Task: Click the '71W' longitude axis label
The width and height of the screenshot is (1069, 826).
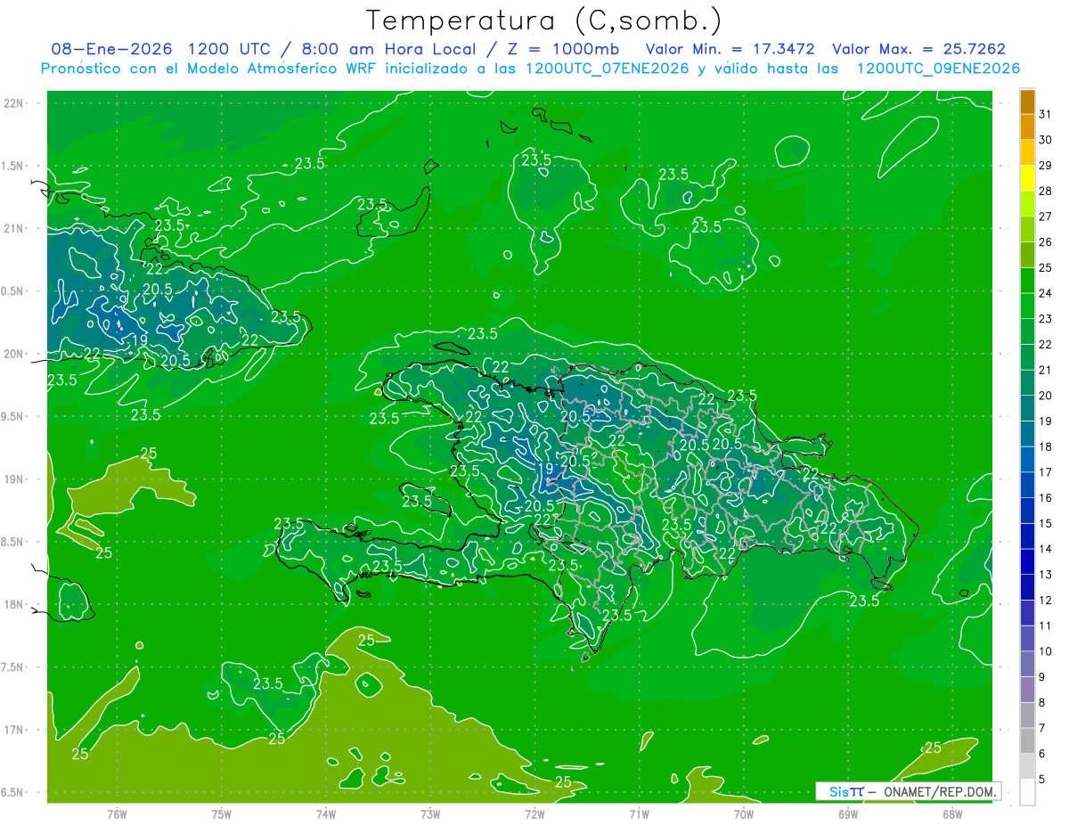Action: 639,814
